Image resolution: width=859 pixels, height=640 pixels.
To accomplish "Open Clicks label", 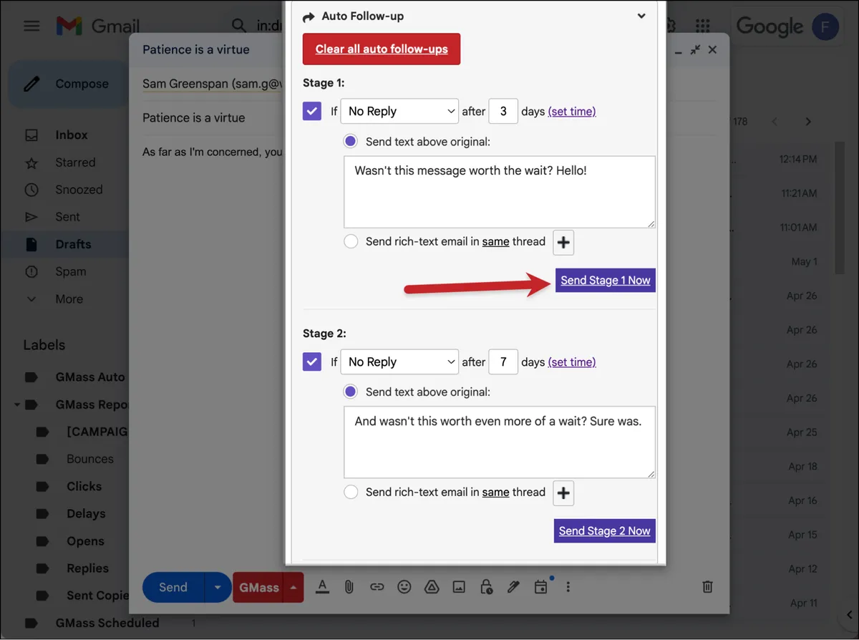I will tap(84, 486).
